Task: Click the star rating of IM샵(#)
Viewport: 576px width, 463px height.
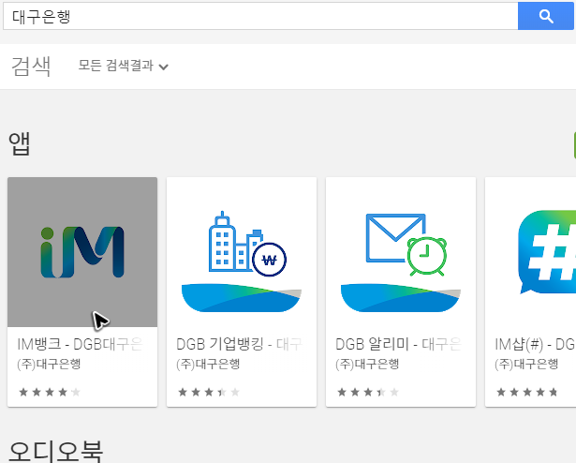Action: point(527,392)
